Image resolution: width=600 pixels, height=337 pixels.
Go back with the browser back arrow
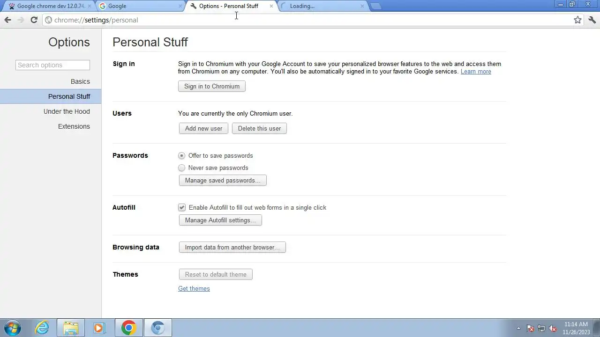click(x=7, y=20)
